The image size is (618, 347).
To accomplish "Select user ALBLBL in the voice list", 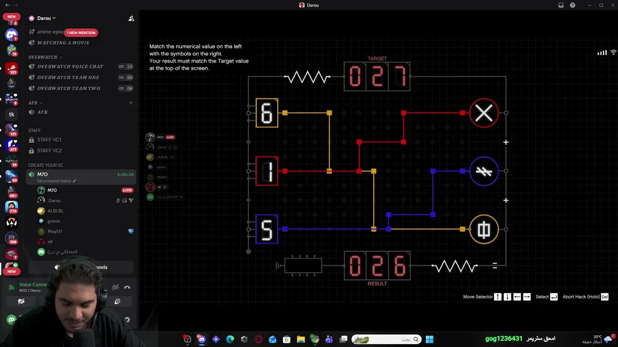I will point(56,211).
